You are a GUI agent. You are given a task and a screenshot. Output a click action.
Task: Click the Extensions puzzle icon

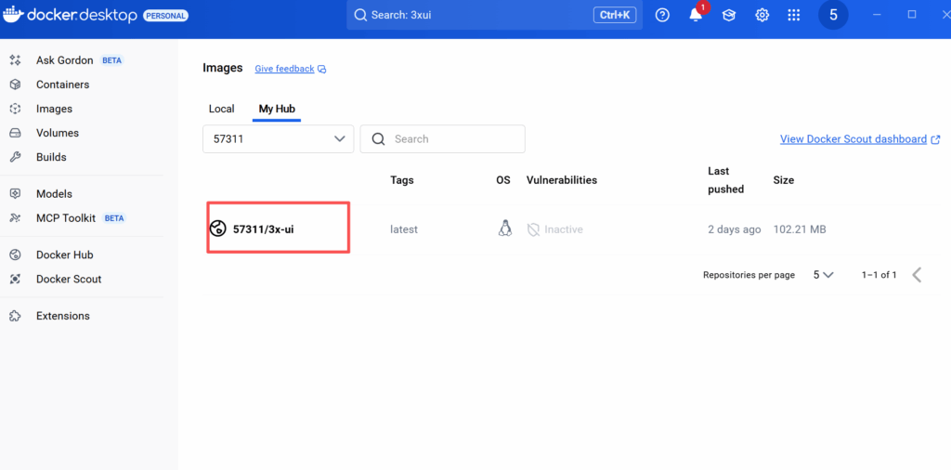pos(16,316)
